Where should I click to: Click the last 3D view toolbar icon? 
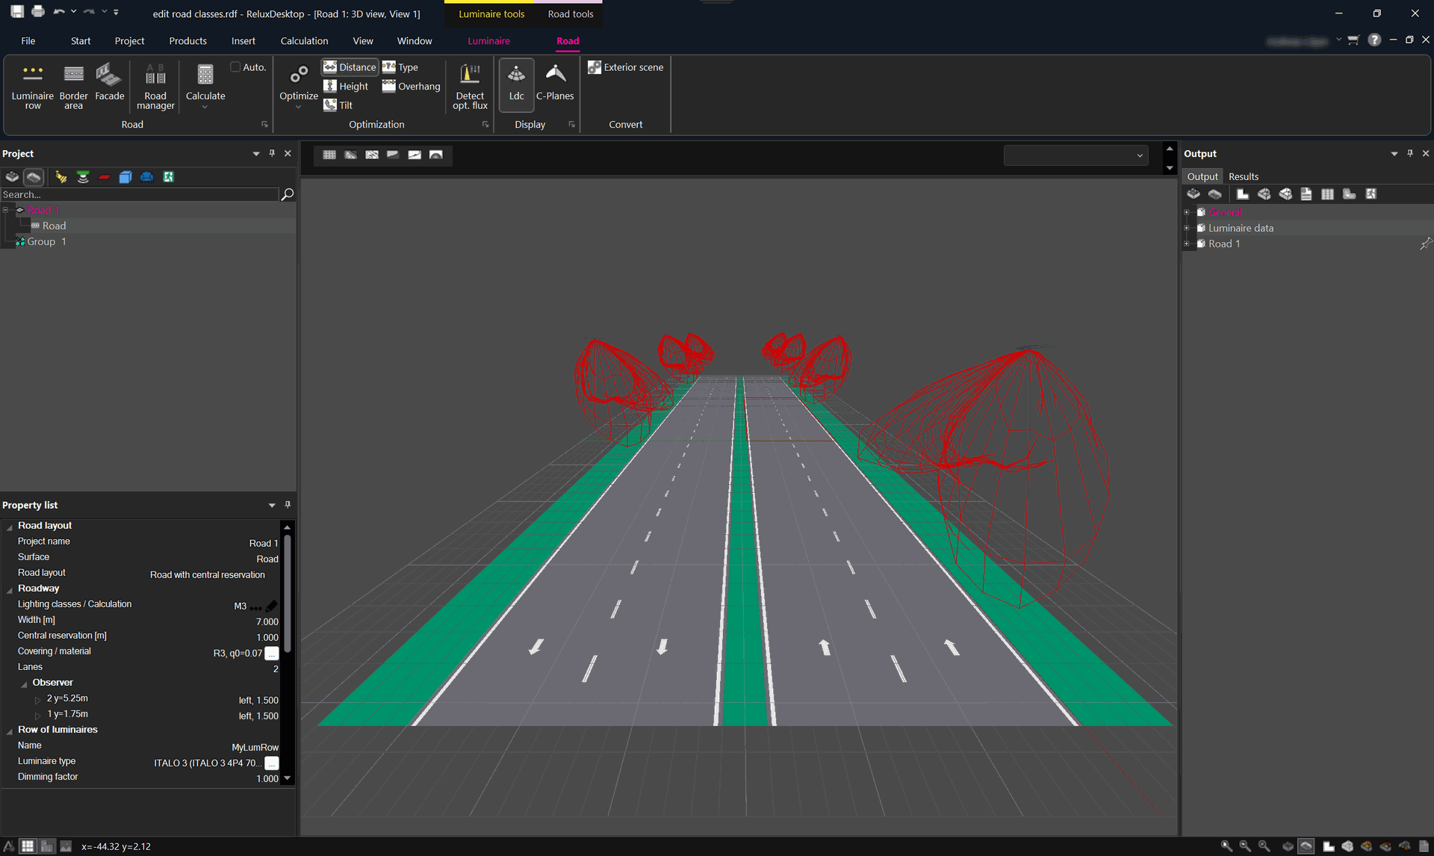point(436,155)
